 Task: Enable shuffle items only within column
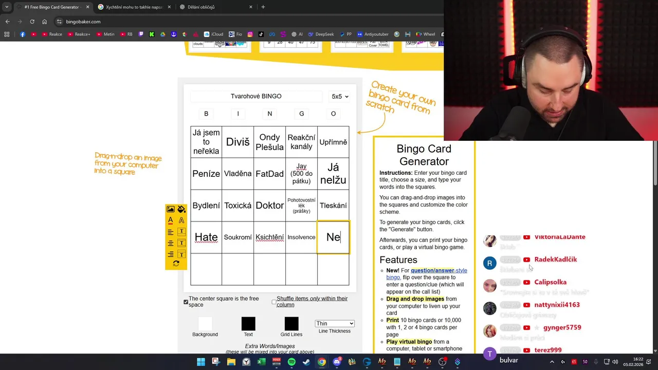click(x=274, y=302)
